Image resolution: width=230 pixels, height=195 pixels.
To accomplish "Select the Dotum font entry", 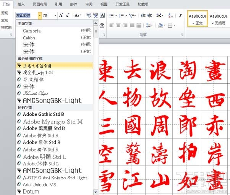I will tap(54, 192).
